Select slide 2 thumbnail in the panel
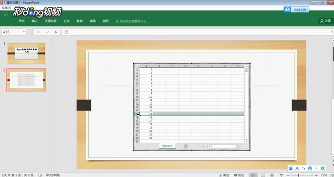The image size is (334, 177). (26, 80)
